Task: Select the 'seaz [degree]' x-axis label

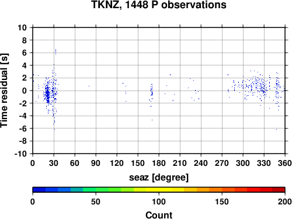Action: click(159, 178)
